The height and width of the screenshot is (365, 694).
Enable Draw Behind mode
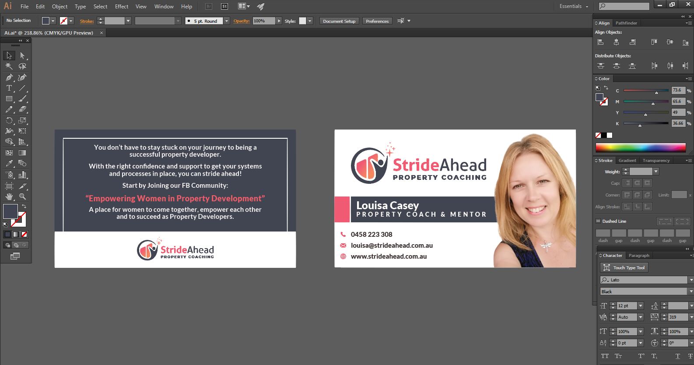(x=16, y=245)
